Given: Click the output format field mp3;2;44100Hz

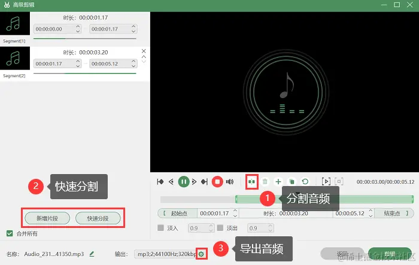Looking at the screenshot, I should 165,254.
